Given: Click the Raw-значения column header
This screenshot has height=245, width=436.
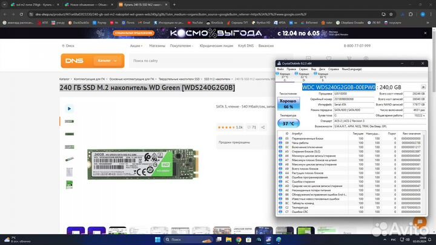Looking at the screenshot, I should pyautogui.click(x=411, y=134).
